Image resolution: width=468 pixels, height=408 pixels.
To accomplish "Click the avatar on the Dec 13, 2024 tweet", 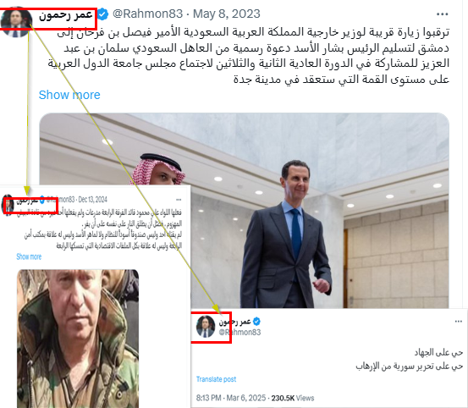I will (8, 205).
